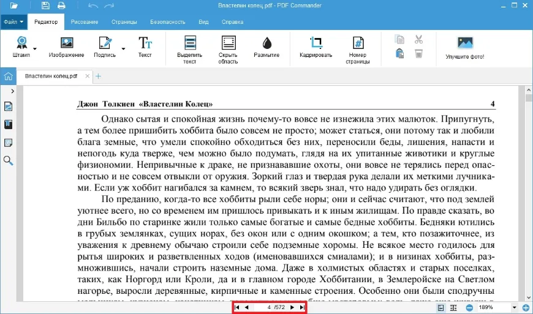Jump to the first page

click(237, 307)
